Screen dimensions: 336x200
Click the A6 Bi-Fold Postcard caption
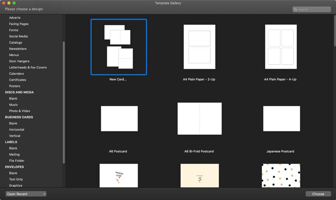coord(199,151)
